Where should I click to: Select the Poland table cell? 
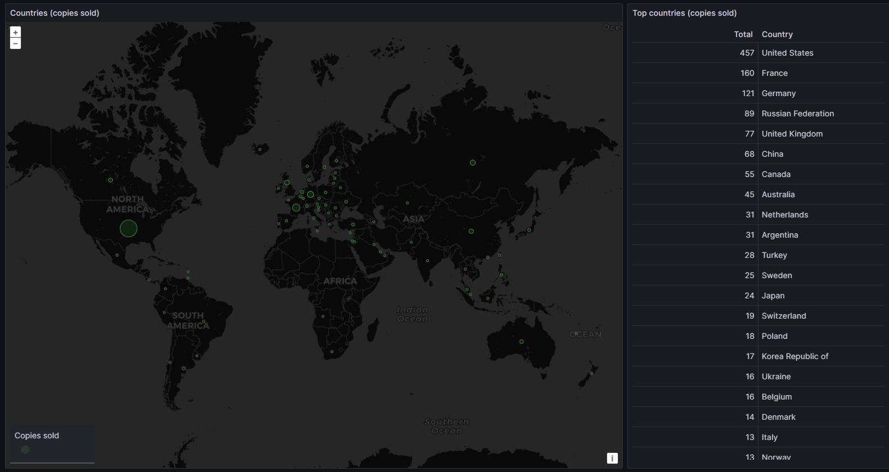tap(821, 336)
